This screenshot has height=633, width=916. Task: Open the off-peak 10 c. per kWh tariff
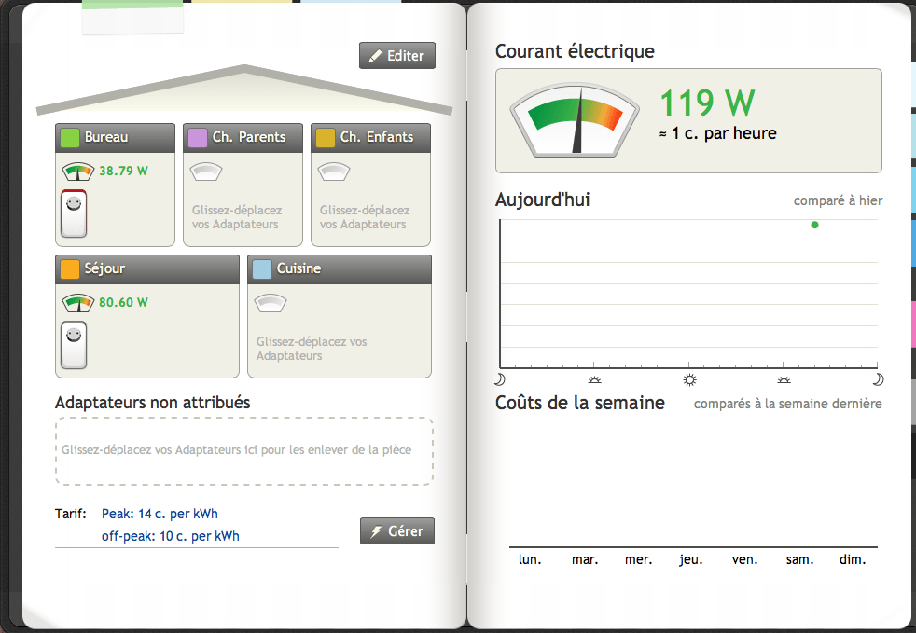click(171, 536)
